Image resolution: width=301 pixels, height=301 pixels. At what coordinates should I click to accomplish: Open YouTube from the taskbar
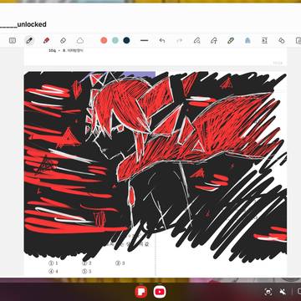pyautogui.click(x=160, y=292)
